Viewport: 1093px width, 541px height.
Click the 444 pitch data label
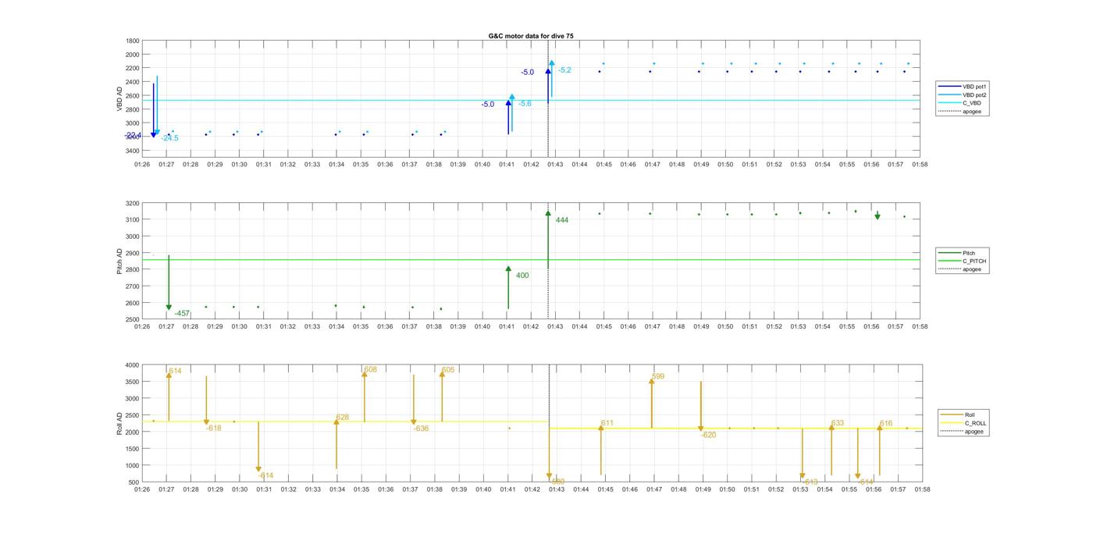click(x=562, y=220)
